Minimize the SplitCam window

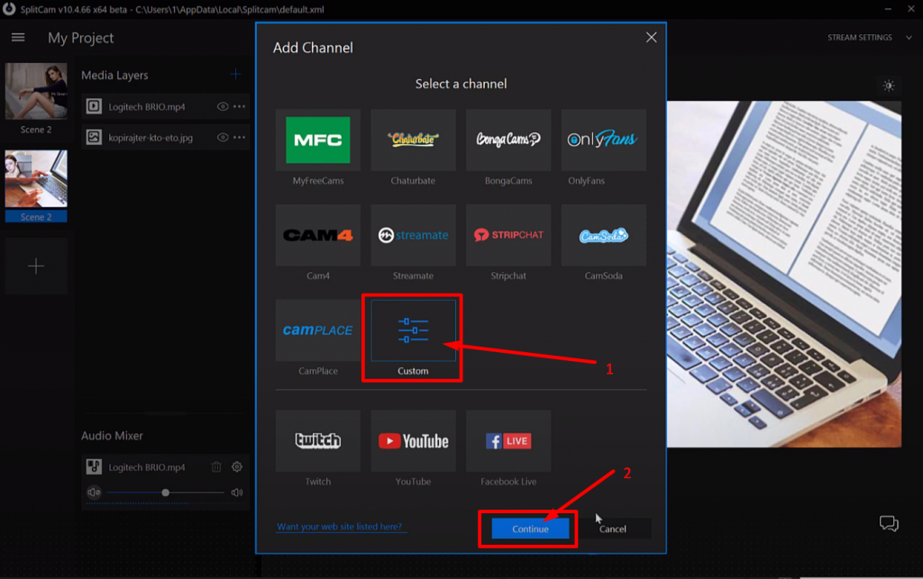pos(888,9)
